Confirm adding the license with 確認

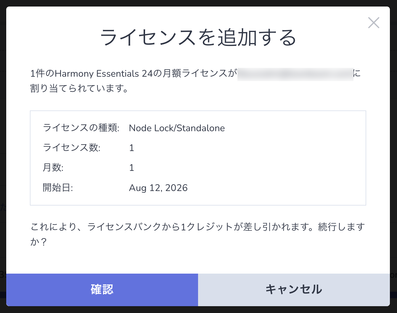pyautogui.click(x=102, y=290)
